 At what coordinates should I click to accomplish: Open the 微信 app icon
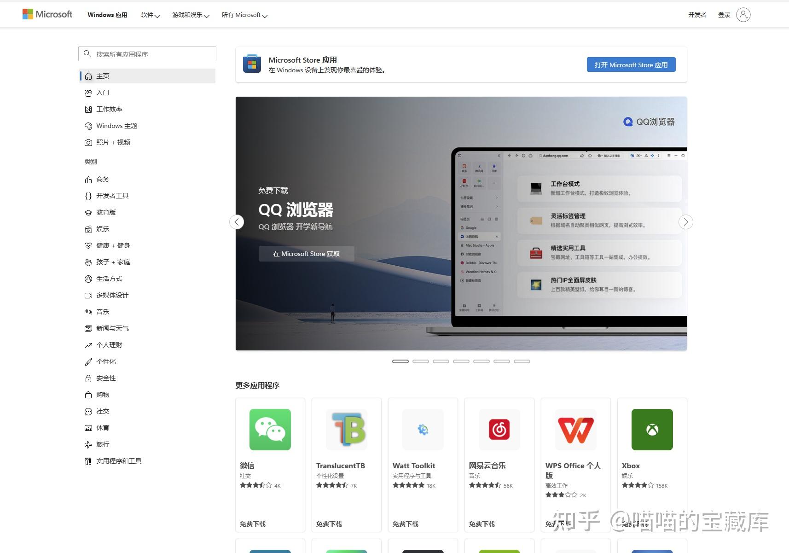pos(270,430)
